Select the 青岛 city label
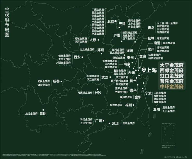The height and width of the screenshot is (159, 192). 151,28
